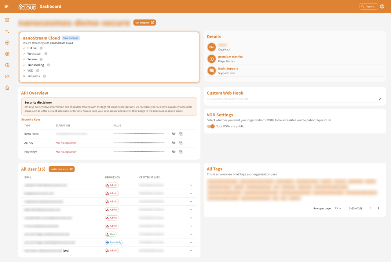Open the streams playlist sidebar item
The width and height of the screenshot is (391, 262).
tap(7, 31)
